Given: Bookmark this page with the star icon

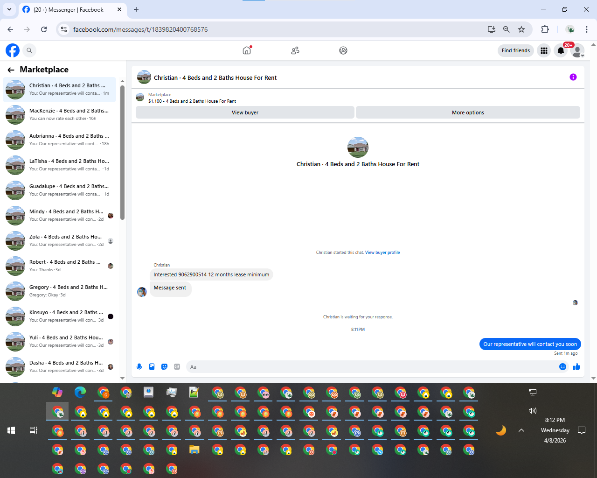Looking at the screenshot, I should tap(521, 29).
